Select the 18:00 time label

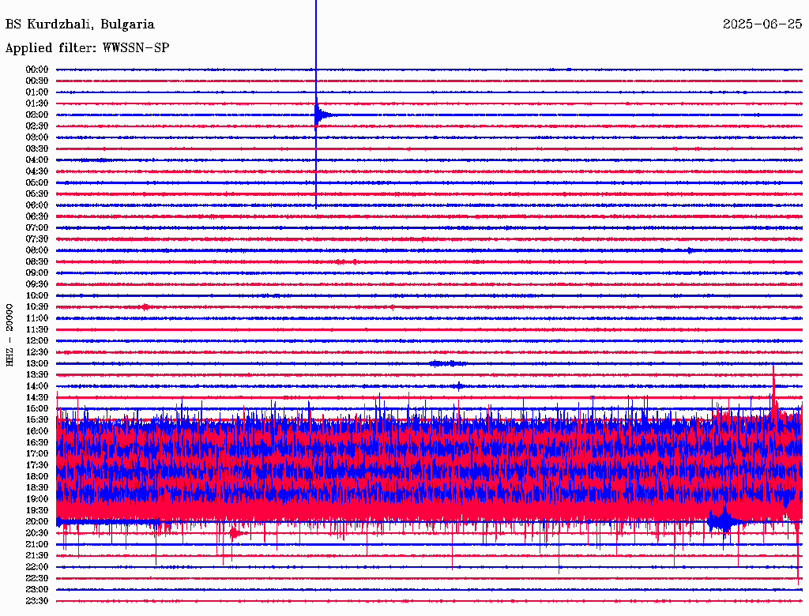[x=37, y=476]
